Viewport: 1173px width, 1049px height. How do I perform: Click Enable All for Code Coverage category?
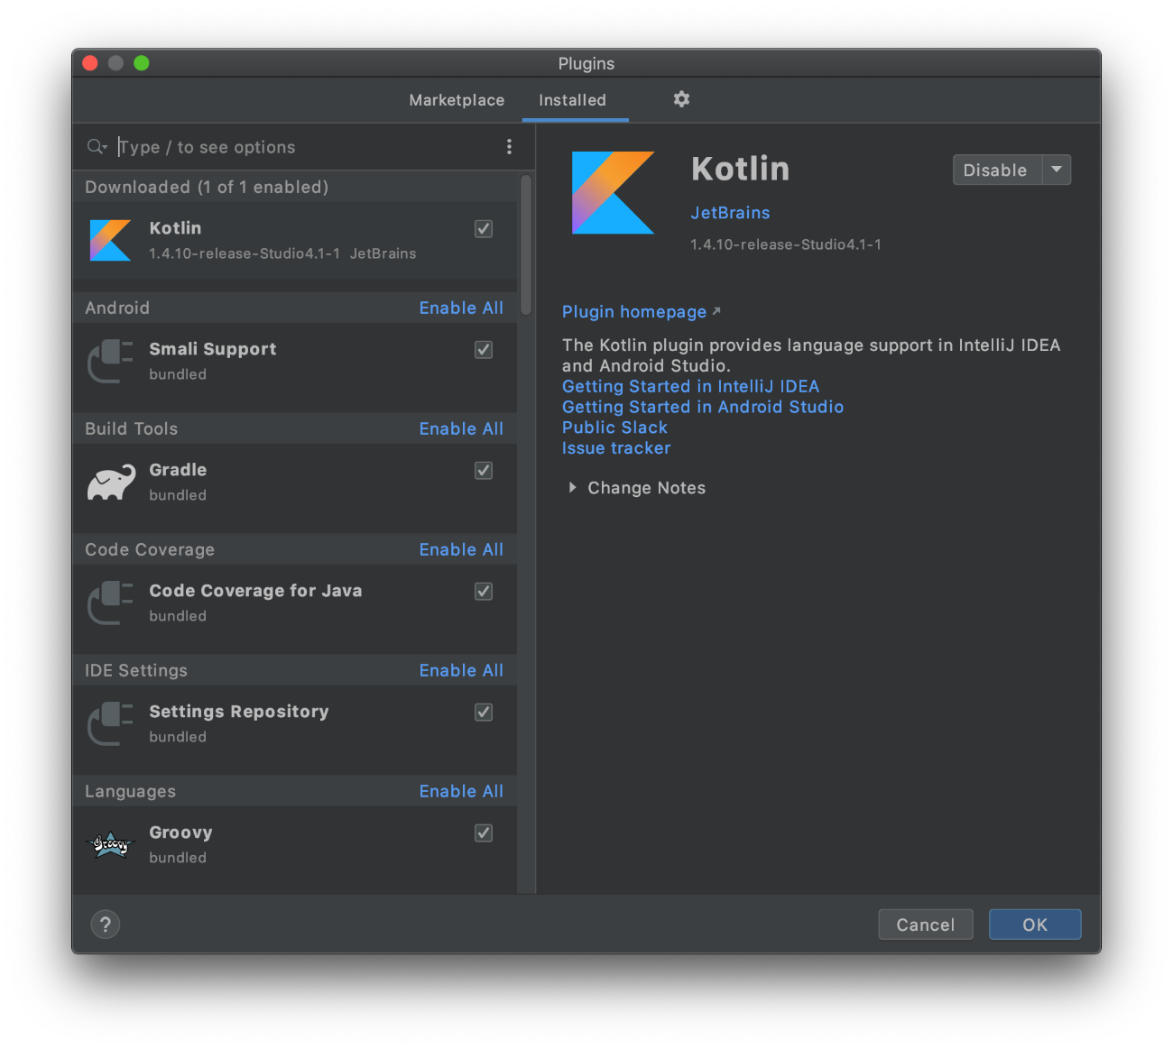point(461,549)
